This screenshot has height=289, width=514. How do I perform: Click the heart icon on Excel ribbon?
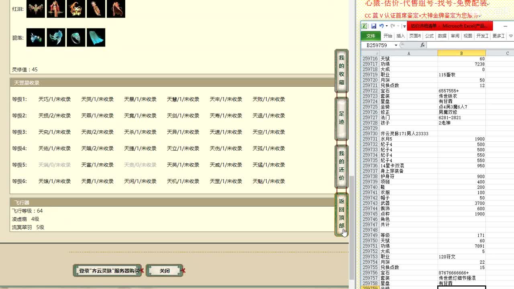(x=511, y=36)
